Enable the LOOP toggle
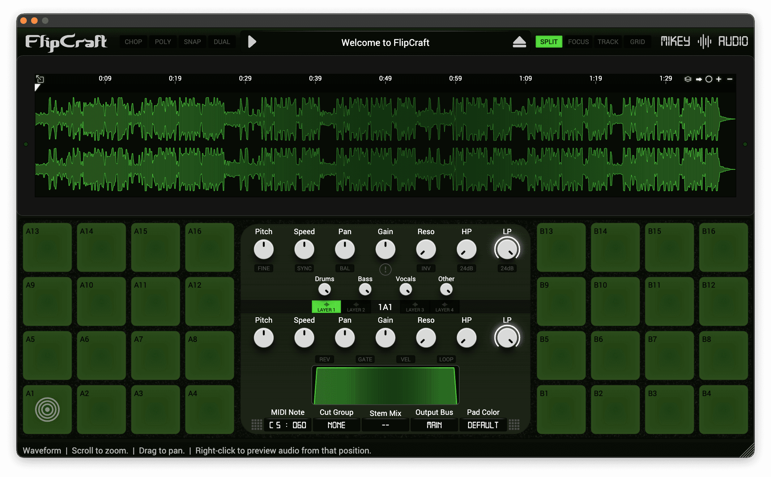 pyautogui.click(x=446, y=359)
